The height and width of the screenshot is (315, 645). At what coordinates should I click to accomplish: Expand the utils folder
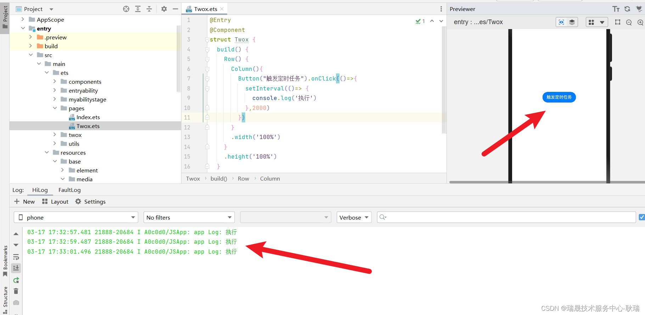coord(55,143)
